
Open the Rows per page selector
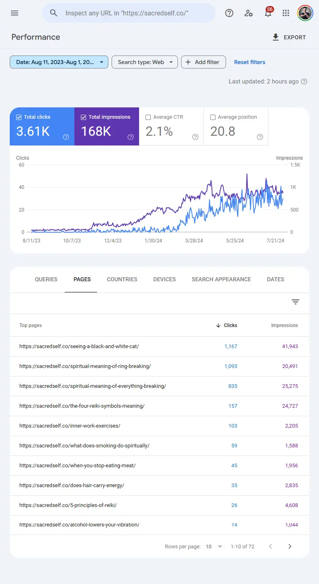(213, 546)
